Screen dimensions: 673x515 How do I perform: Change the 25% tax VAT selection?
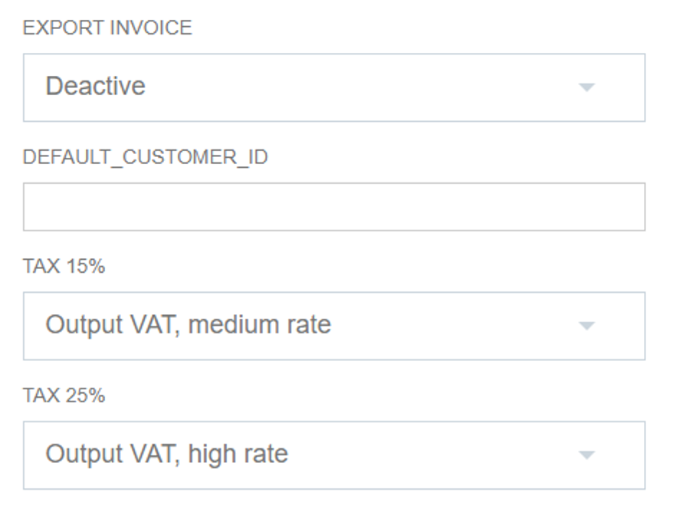[x=333, y=454]
